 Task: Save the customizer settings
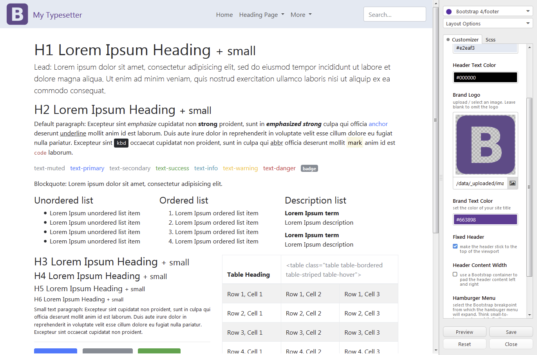511,332
